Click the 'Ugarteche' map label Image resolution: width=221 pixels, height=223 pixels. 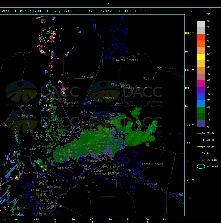click(66, 168)
